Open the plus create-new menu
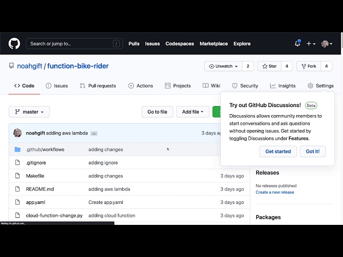Viewport: 343px width, 257px height. [x=311, y=44]
